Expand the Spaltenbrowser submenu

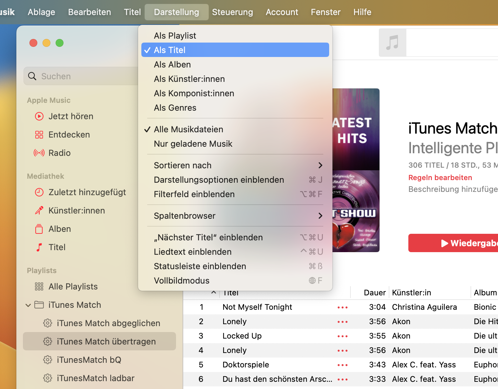point(235,216)
